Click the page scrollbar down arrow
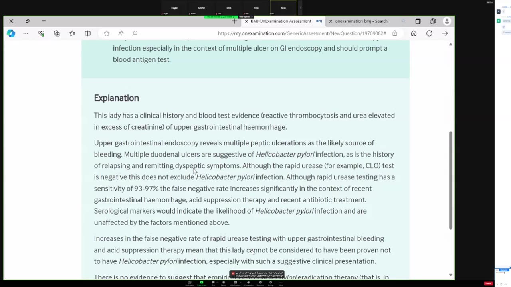This screenshot has width=511, height=287. click(451, 275)
